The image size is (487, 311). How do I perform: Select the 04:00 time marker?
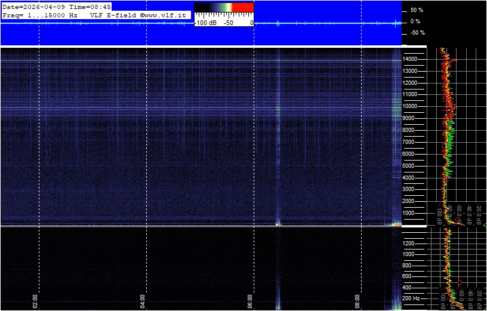click(x=143, y=301)
